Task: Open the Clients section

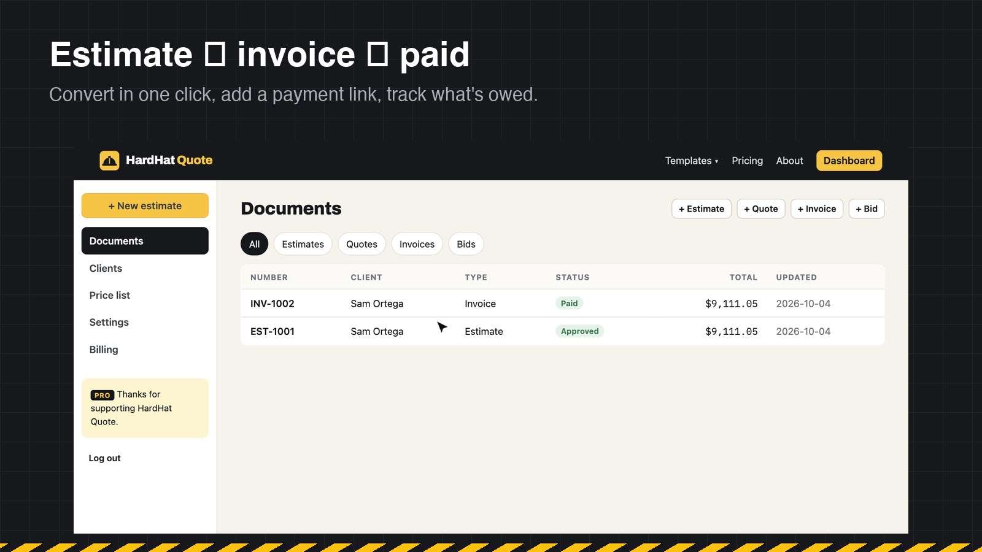Action: 106,268
